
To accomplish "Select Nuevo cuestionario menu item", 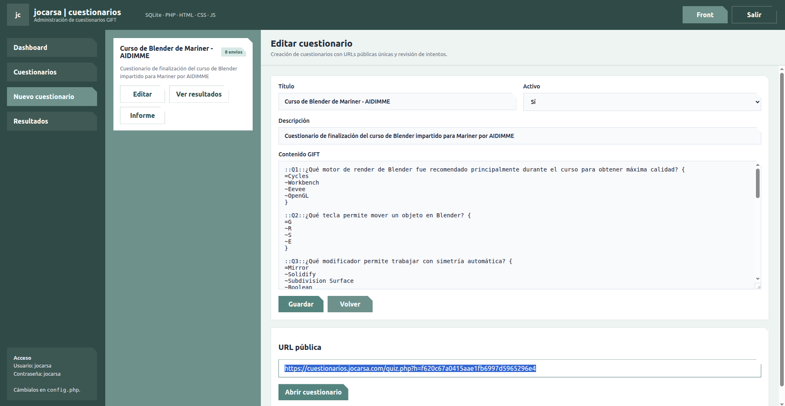I will (52, 97).
